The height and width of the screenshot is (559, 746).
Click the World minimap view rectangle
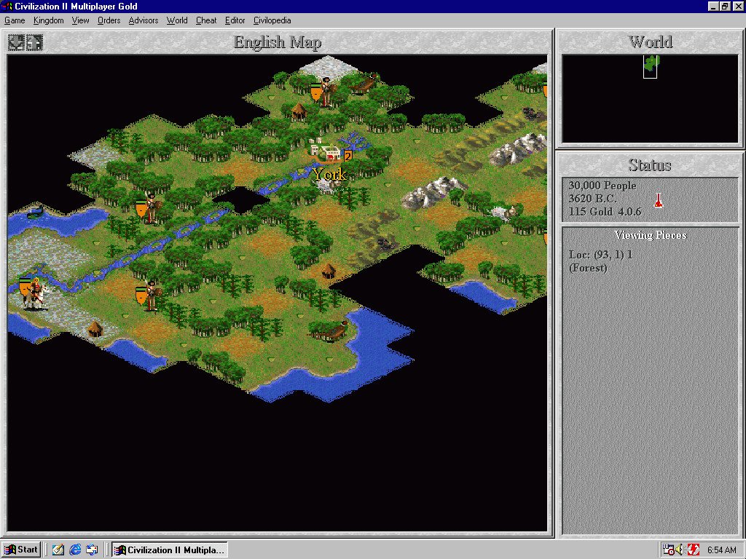tap(651, 67)
